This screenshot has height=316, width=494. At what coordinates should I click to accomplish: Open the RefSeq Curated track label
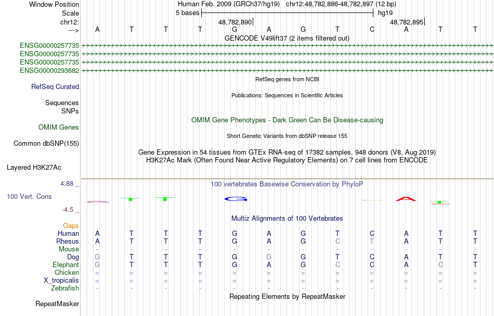tap(55, 87)
